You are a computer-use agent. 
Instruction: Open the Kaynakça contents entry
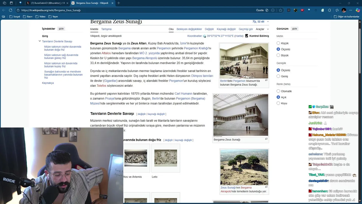tap(48, 83)
